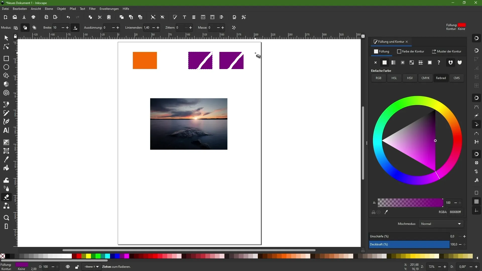The width and height of the screenshot is (482, 271).
Task: Click the Print icon
Action: point(33,17)
